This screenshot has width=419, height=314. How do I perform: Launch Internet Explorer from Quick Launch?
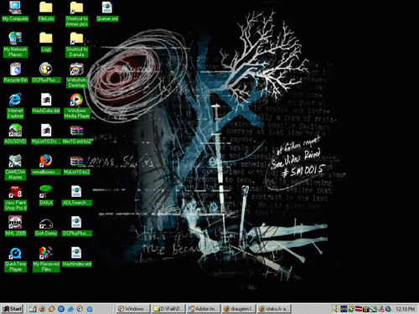[70, 309]
